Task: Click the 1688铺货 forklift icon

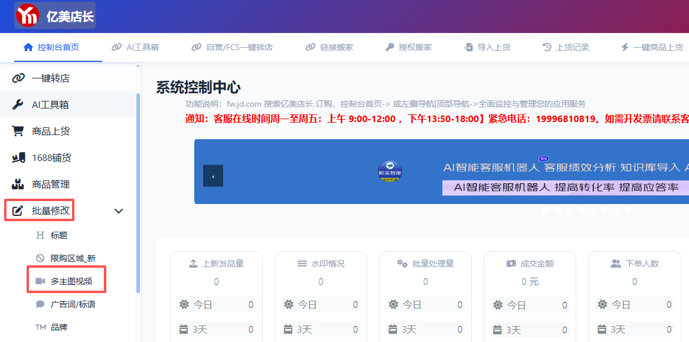Action: [x=18, y=157]
